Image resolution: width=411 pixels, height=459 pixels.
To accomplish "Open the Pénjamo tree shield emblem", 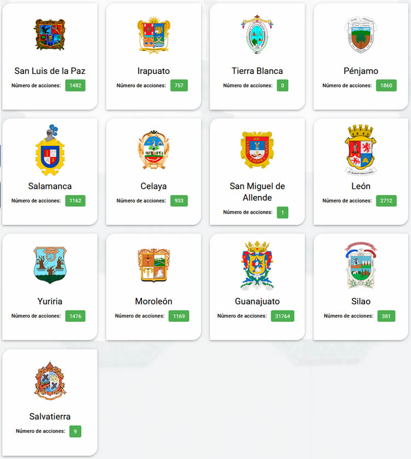I will tap(361, 35).
